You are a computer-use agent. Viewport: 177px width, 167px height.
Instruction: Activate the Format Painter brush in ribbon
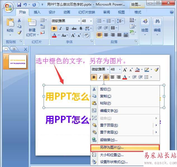pyautogui.click(x=19, y=32)
